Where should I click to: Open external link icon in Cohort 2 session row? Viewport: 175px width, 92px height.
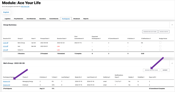pyautogui.click(x=7, y=50)
